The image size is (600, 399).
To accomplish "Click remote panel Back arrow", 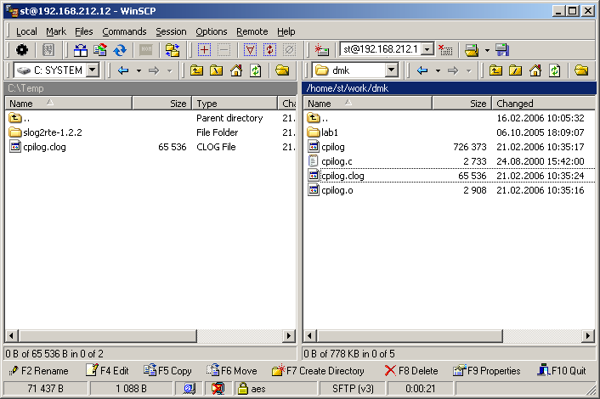I will pyautogui.click(x=422, y=70).
